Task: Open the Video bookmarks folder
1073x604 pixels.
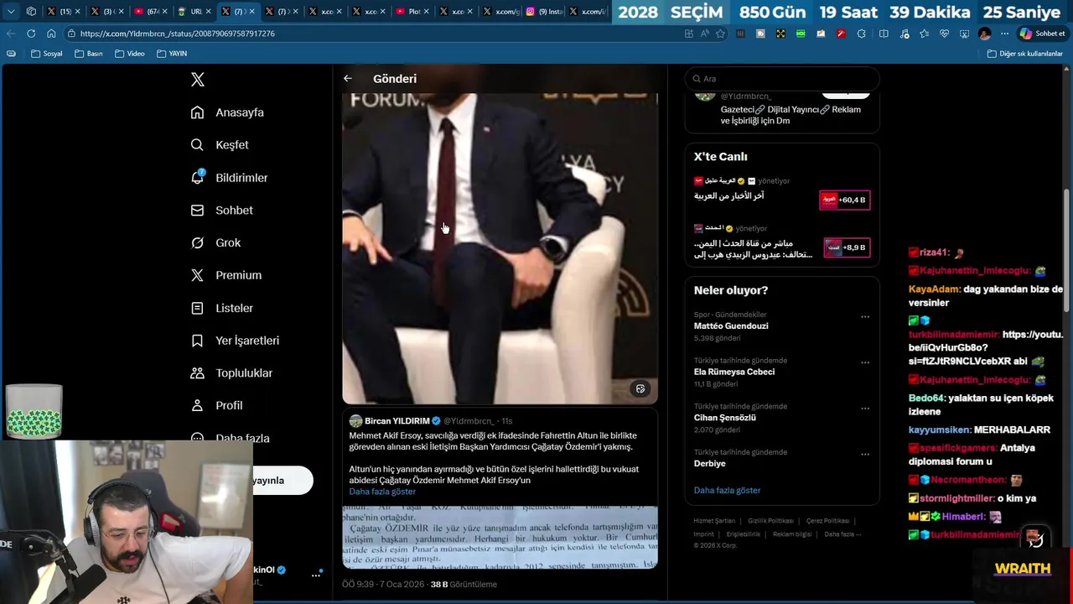Action: click(x=129, y=54)
